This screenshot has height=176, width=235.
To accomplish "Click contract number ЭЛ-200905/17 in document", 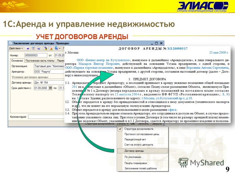I will pos(177,49).
